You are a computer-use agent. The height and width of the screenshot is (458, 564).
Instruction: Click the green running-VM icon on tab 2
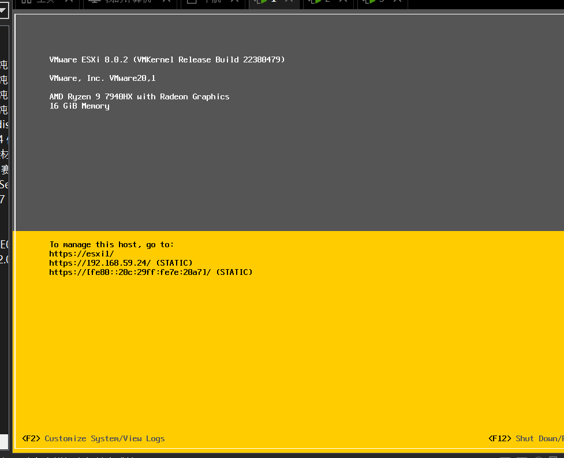314,2
